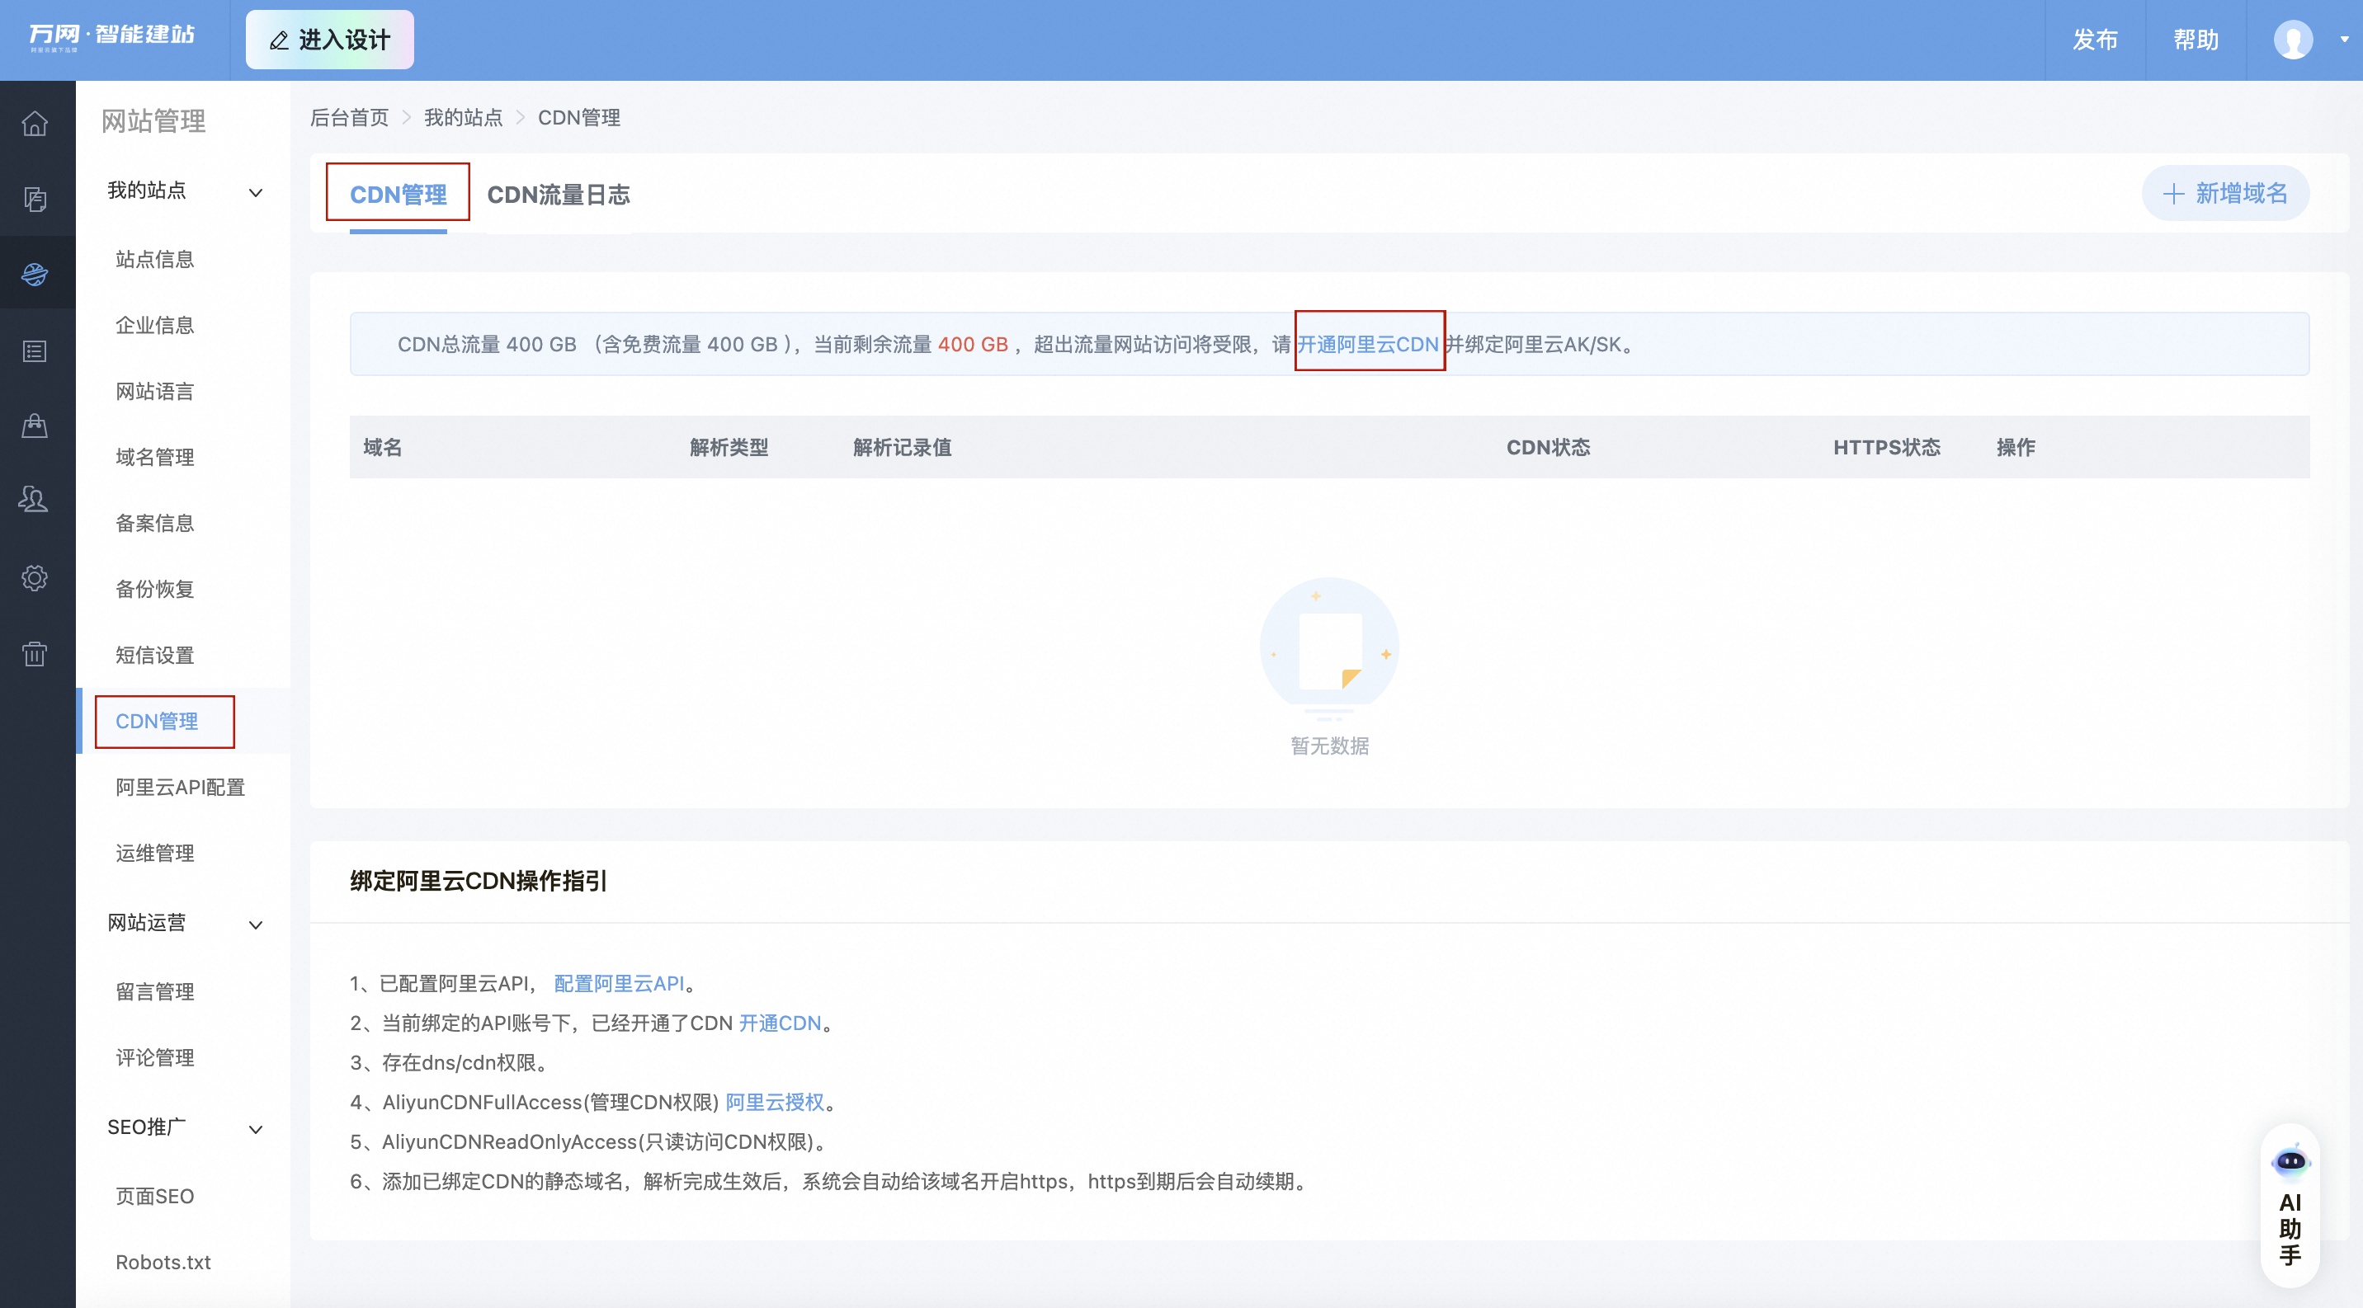Click the 进入设计 button

(x=330, y=40)
